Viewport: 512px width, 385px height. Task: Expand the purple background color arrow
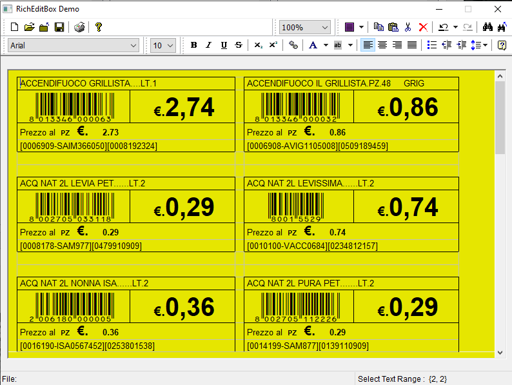click(x=361, y=27)
